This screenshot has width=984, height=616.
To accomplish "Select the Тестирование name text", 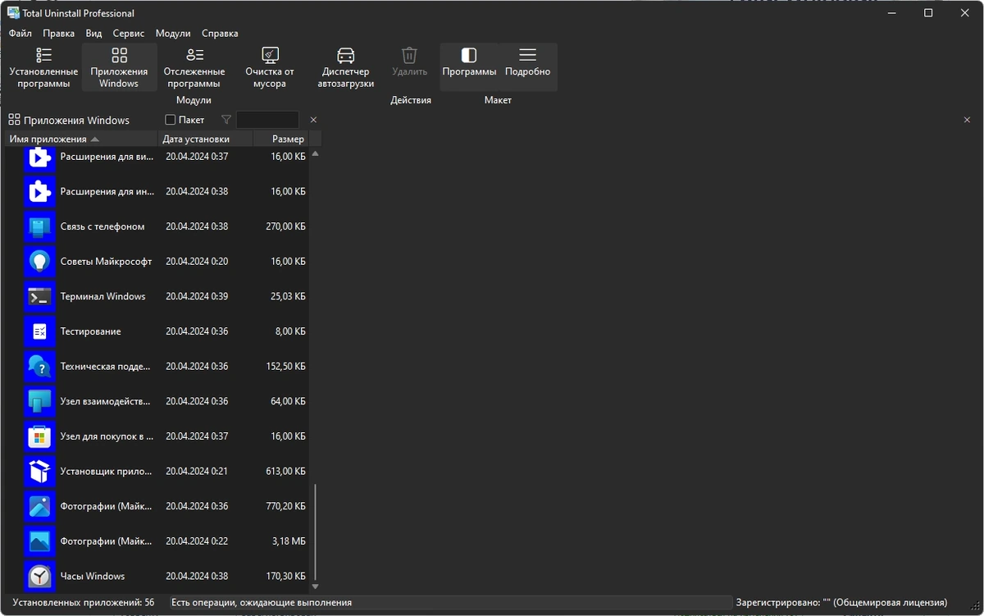I will 91,331.
